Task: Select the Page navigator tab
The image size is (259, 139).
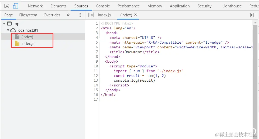Action: pyautogui.click(x=8, y=15)
